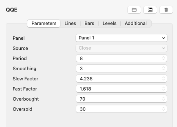Click into the Period value field
177x127 pixels.
[118, 59]
